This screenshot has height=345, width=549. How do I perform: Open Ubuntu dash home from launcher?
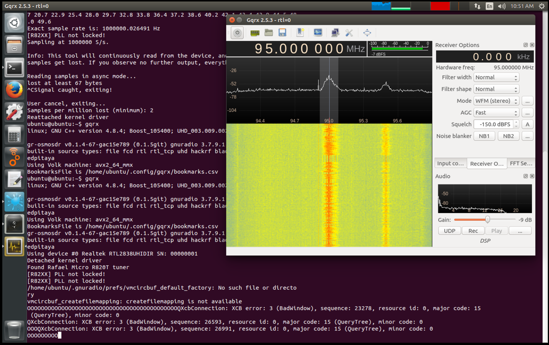pyautogui.click(x=14, y=23)
